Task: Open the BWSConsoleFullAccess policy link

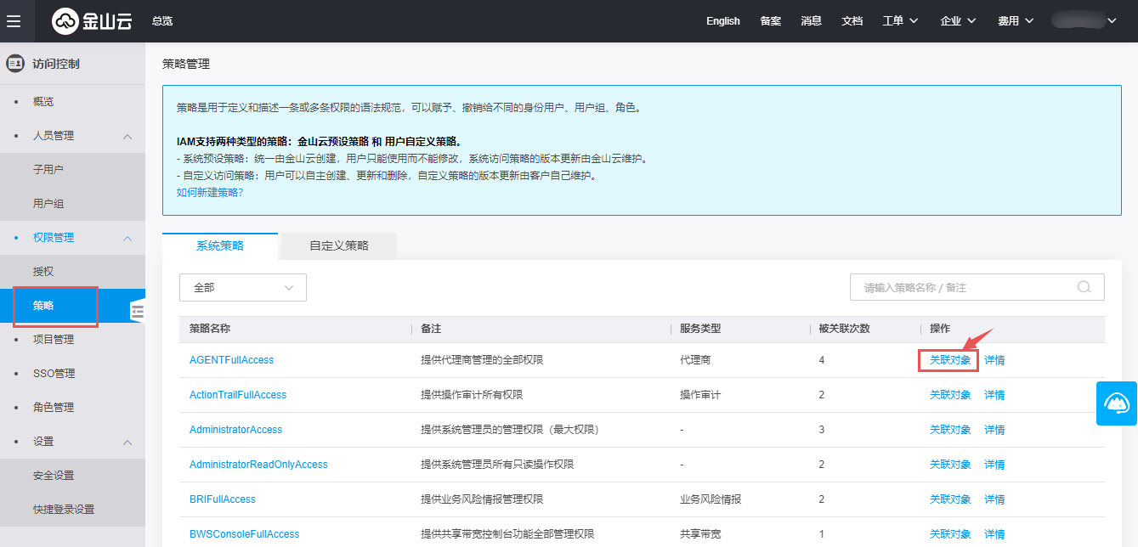Action: pyautogui.click(x=245, y=534)
